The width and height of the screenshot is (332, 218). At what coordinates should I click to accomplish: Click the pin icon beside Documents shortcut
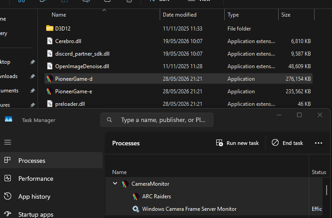(32, 91)
